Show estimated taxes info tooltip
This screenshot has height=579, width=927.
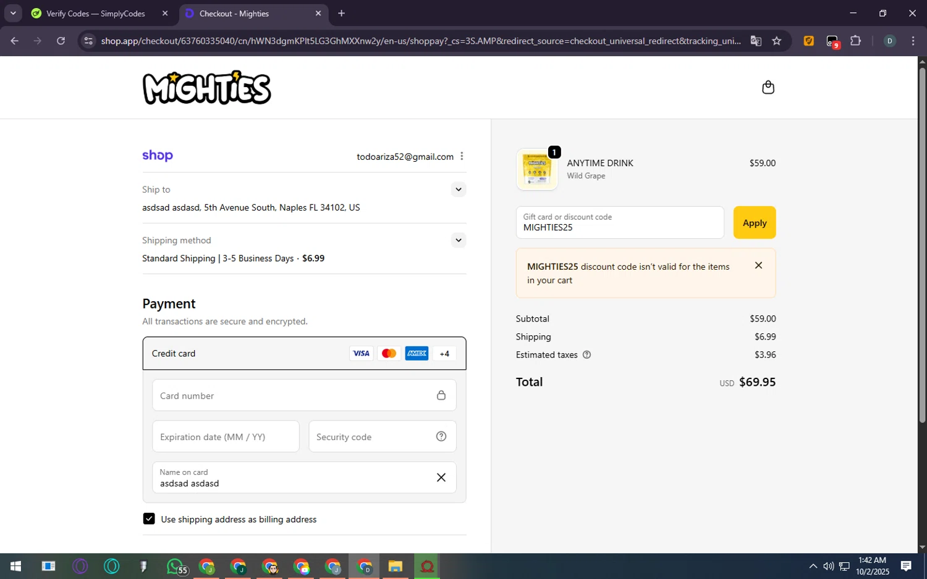click(586, 355)
